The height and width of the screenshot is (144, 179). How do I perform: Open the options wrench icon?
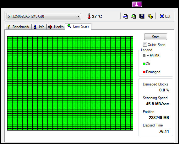pos(150,16)
